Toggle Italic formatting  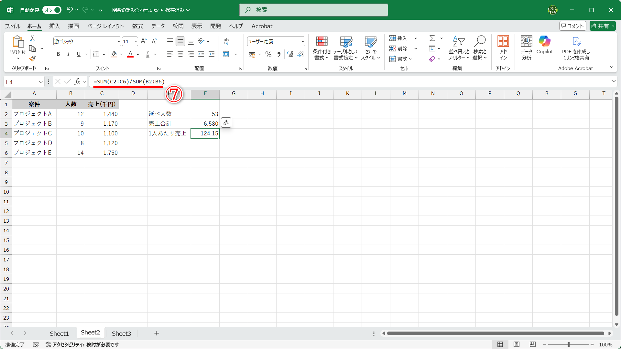68,54
